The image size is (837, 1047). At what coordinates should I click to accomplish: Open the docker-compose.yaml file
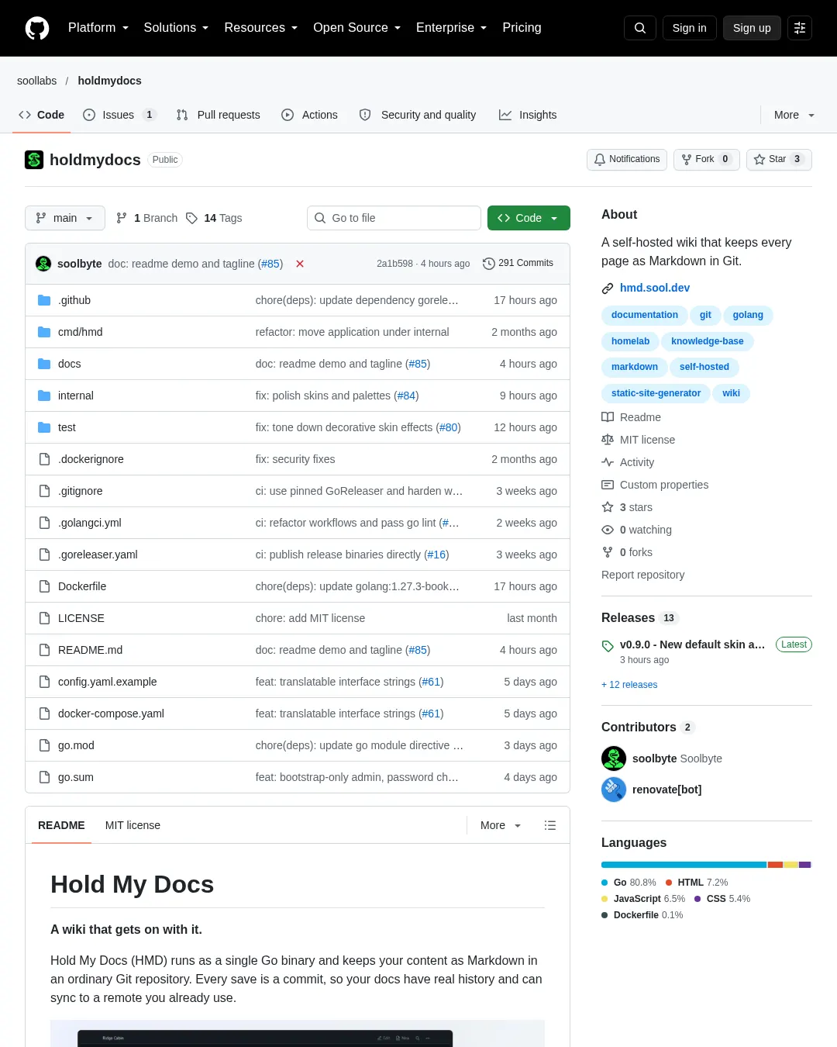click(x=111, y=714)
